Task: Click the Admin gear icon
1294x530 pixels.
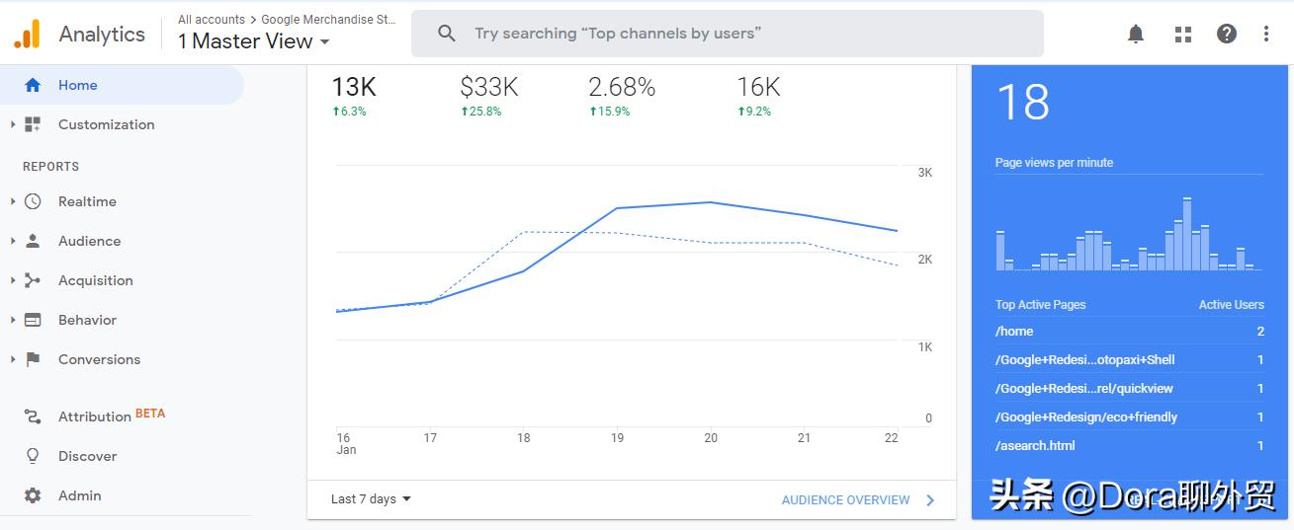Action: [33, 495]
